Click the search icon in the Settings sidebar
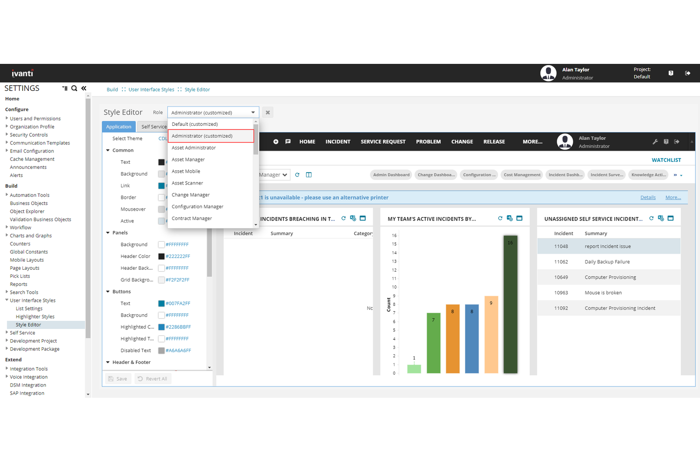 click(x=74, y=88)
